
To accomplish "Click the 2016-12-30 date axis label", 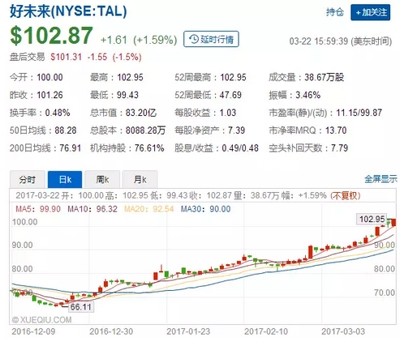I will (111, 331).
